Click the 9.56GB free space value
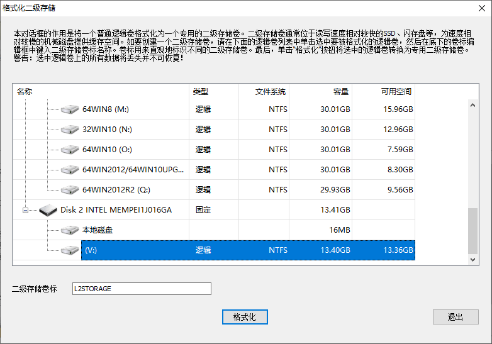 pyautogui.click(x=400, y=190)
